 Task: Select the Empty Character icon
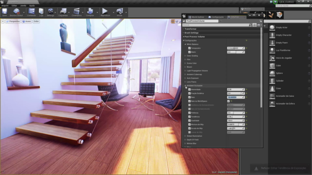pyautogui.click(x=272, y=35)
